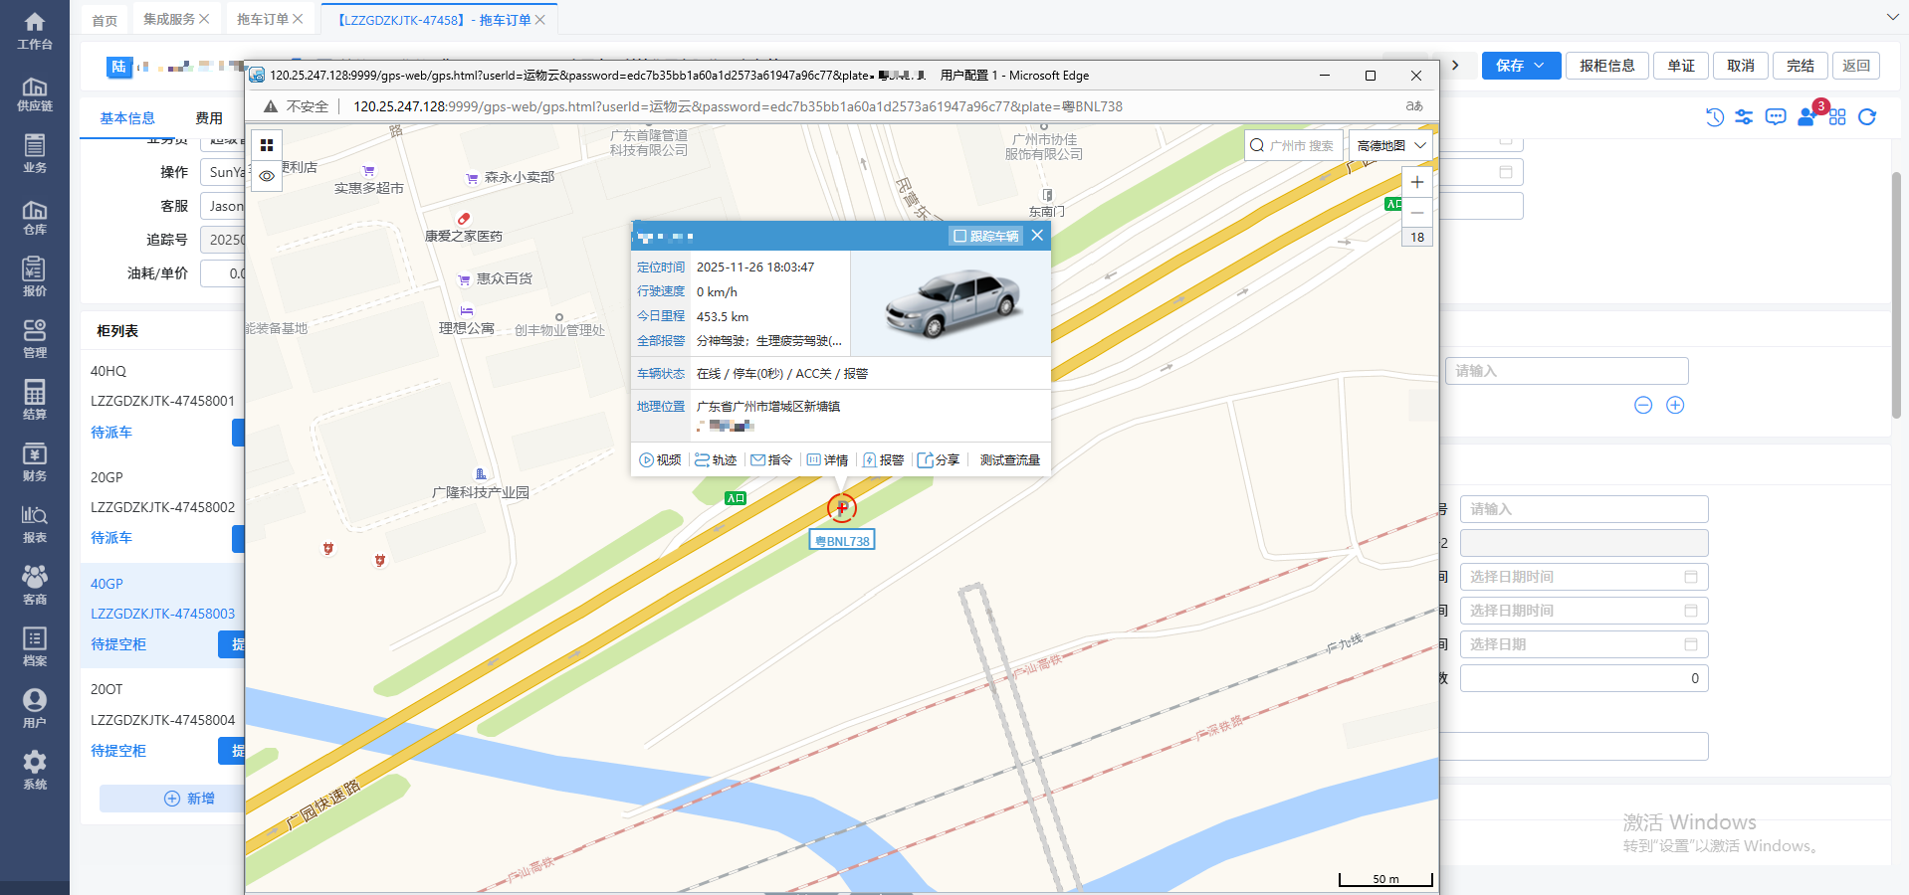
Task: Enable the 跟踪车辆 checkbox
Action: tap(960, 236)
